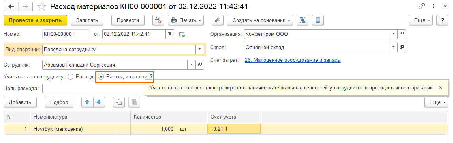Click Организация field Конфетпром ООО
Screen dimensions: 453x143
(316, 34)
